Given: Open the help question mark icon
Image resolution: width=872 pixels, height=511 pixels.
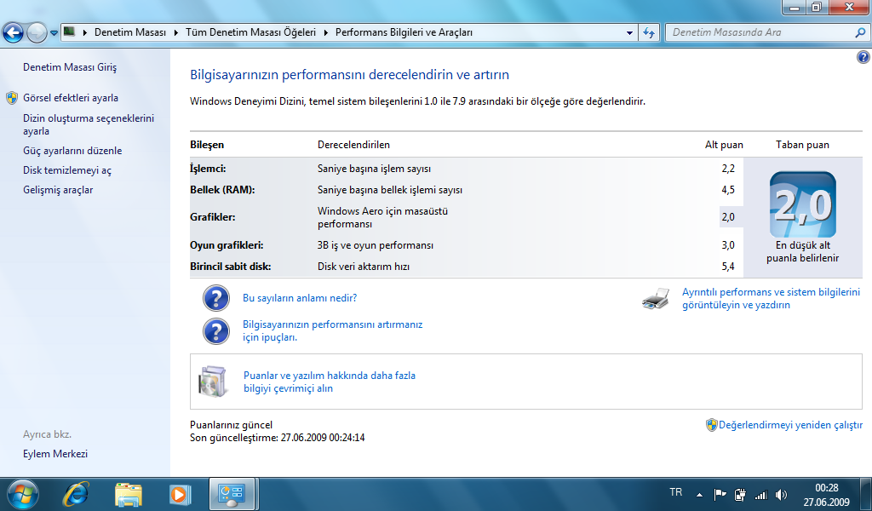Looking at the screenshot, I should click(863, 57).
